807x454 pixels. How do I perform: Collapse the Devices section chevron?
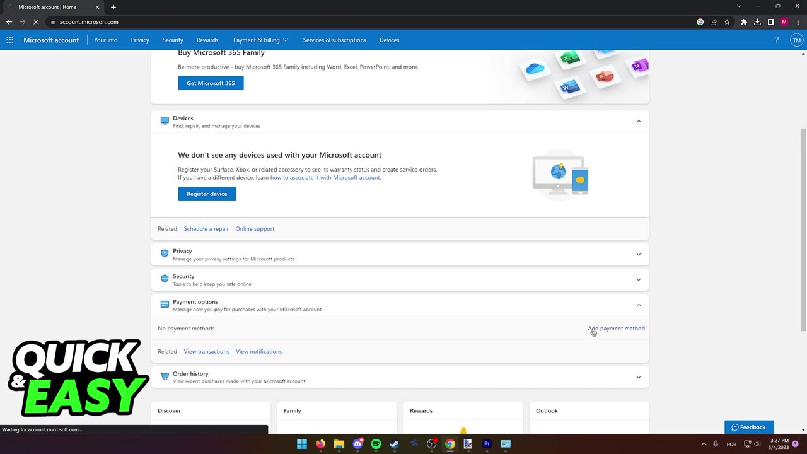(x=639, y=121)
